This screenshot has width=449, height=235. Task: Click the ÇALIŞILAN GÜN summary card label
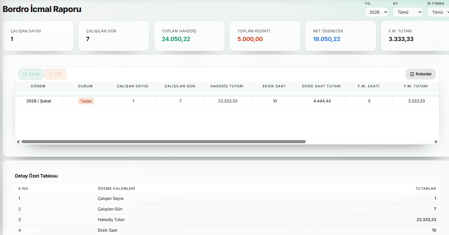pos(101,31)
